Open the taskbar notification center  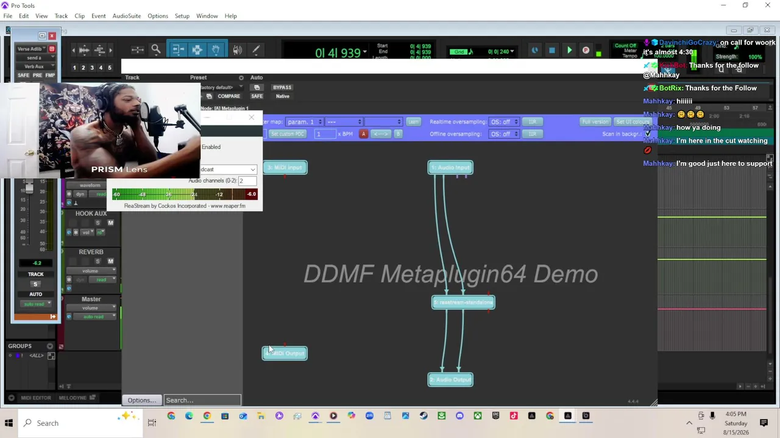[x=764, y=423]
